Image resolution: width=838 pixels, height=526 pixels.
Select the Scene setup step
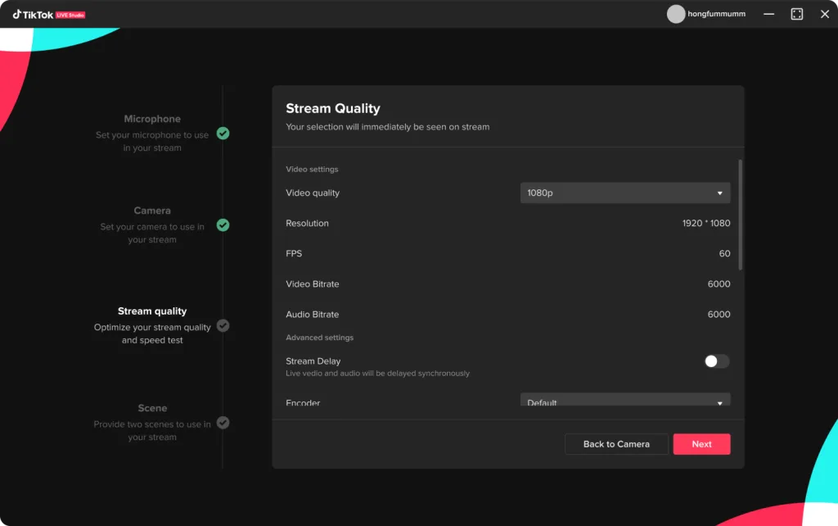(x=152, y=408)
